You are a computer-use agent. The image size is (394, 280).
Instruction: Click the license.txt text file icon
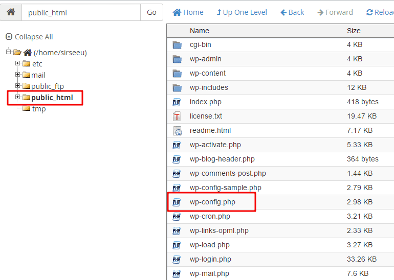[x=177, y=116]
